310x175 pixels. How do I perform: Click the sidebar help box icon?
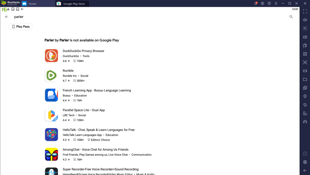pyautogui.click(x=305, y=153)
